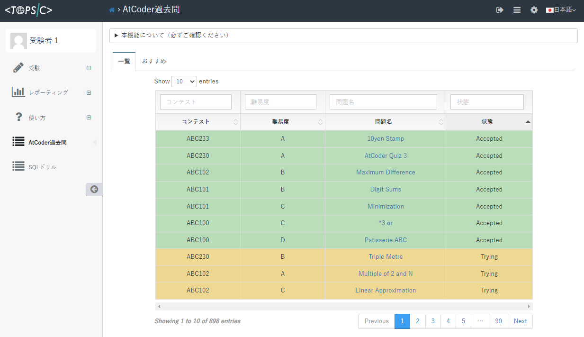The height and width of the screenshot is (337, 584).
Task: Expand 本機能について disclosure section
Action: 343,36
